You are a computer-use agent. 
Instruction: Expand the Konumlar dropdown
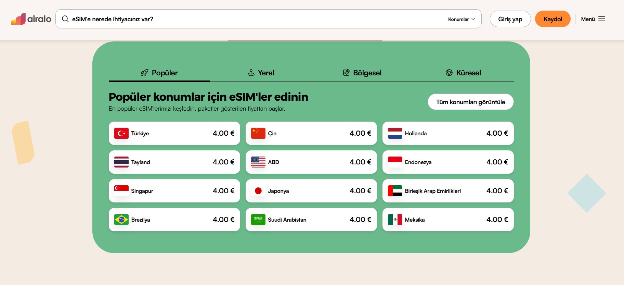pyautogui.click(x=462, y=19)
